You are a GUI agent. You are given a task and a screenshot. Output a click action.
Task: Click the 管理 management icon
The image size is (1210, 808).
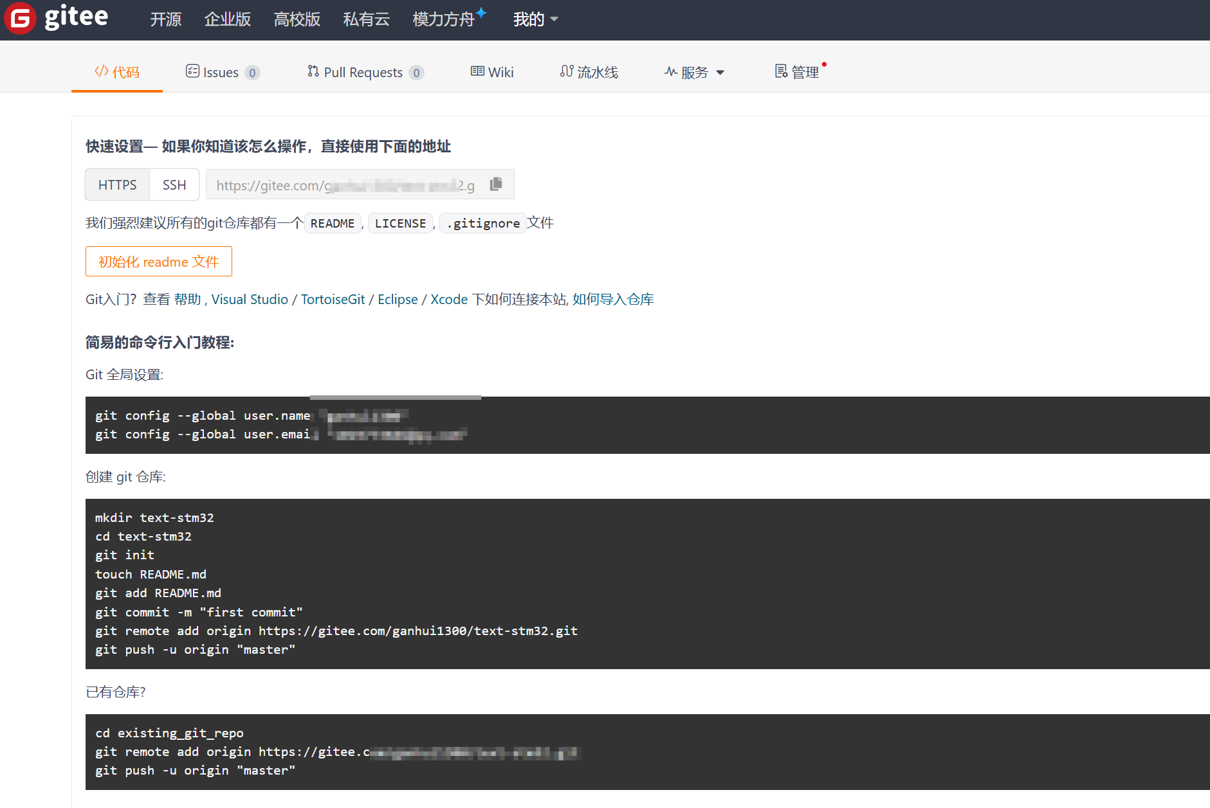[781, 71]
